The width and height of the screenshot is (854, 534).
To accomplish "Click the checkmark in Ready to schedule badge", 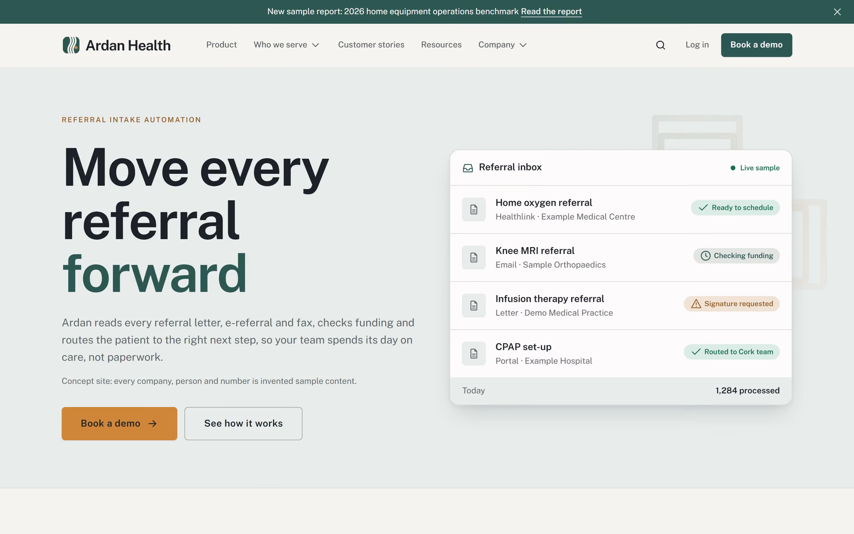I will coord(703,208).
